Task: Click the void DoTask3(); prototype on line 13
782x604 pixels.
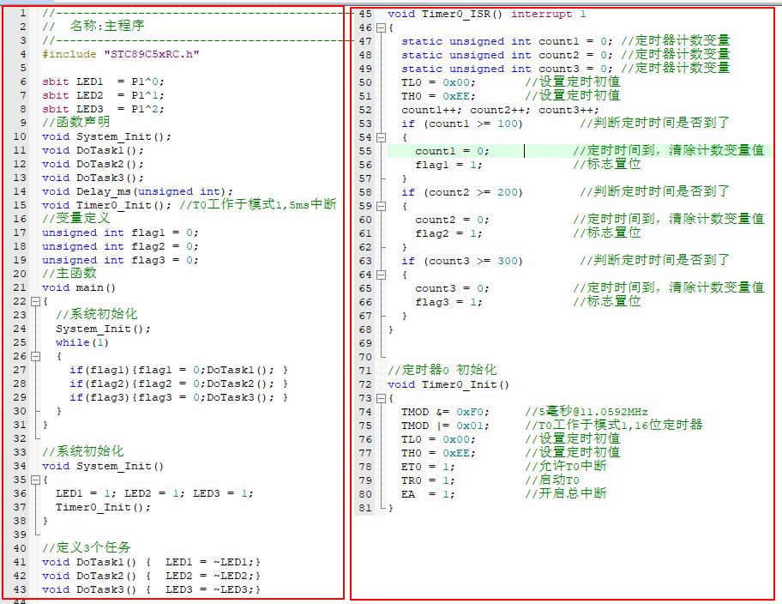Action: (x=93, y=178)
